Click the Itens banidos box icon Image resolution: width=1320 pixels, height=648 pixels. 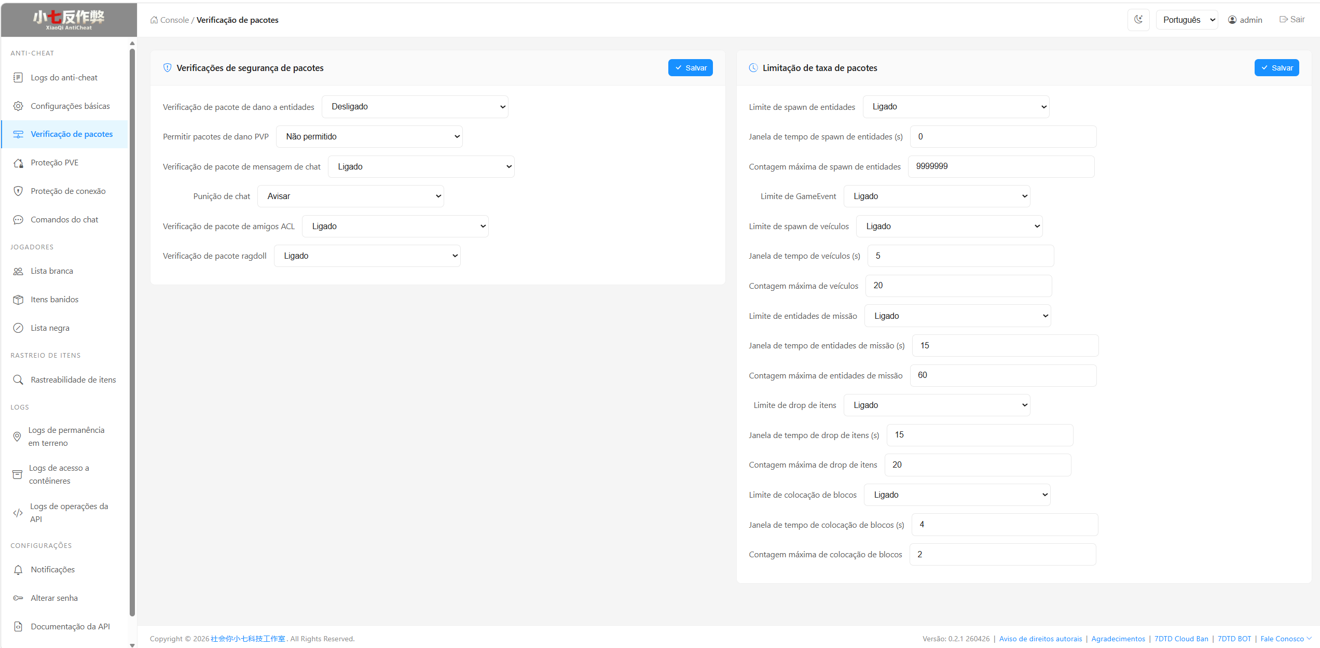[18, 300]
